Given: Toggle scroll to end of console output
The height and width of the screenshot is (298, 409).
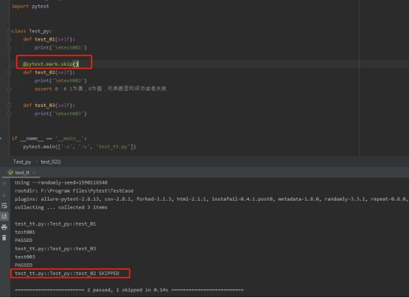Looking at the screenshot, I should pos(4,216).
